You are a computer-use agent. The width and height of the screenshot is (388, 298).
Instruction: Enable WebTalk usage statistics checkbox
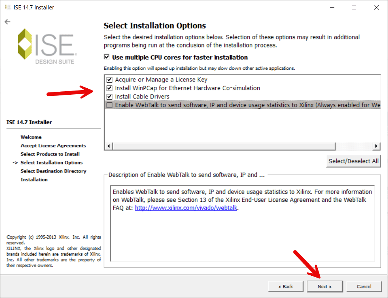click(x=109, y=105)
